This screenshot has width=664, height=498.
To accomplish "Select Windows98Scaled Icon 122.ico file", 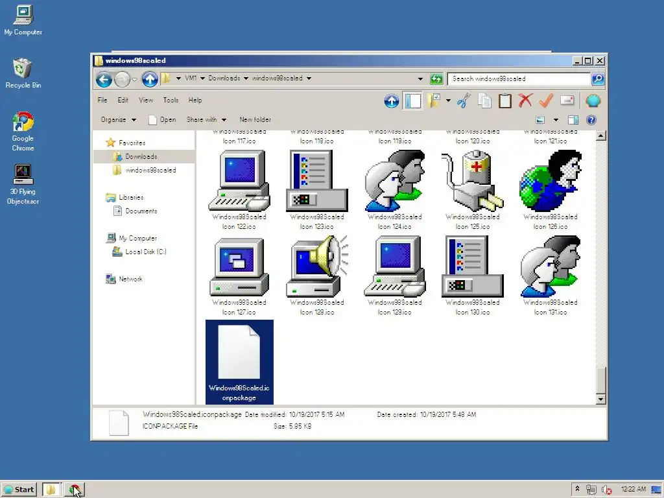I will click(239, 190).
